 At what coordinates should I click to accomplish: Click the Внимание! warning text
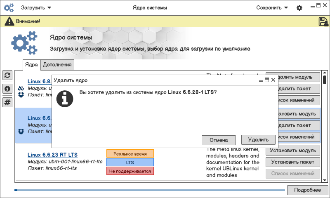tap(28, 21)
